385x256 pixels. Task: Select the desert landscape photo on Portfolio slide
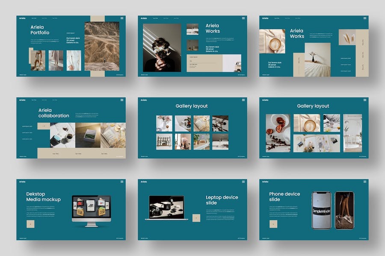[x=102, y=46]
